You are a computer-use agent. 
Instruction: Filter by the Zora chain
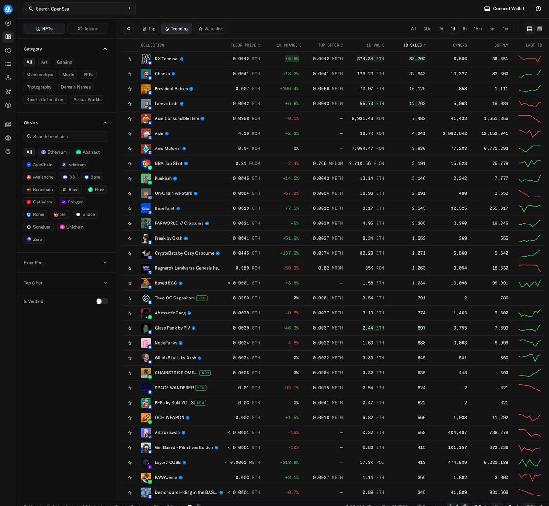pos(34,240)
